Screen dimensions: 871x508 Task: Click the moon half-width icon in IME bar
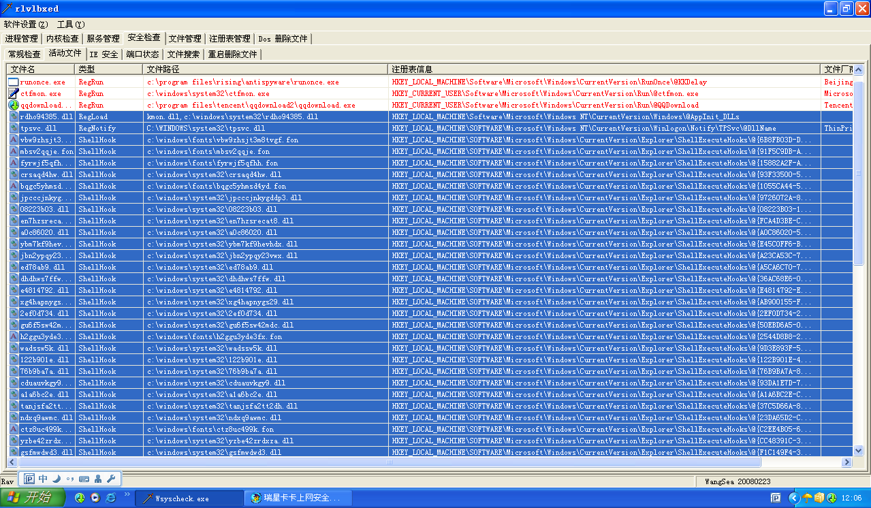tap(57, 479)
